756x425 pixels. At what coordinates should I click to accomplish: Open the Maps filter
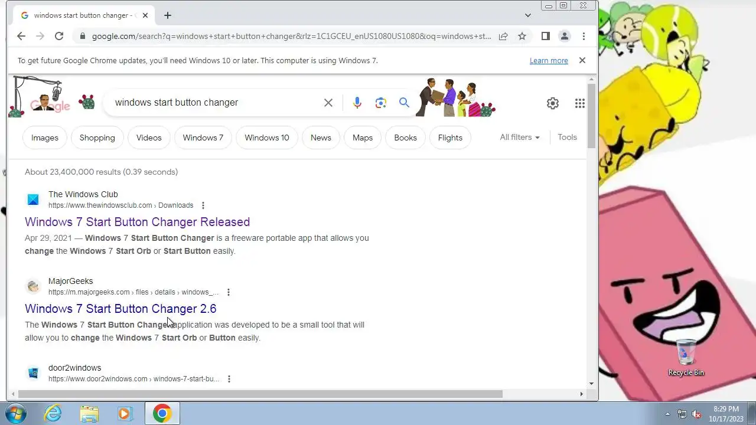click(363, 138)
